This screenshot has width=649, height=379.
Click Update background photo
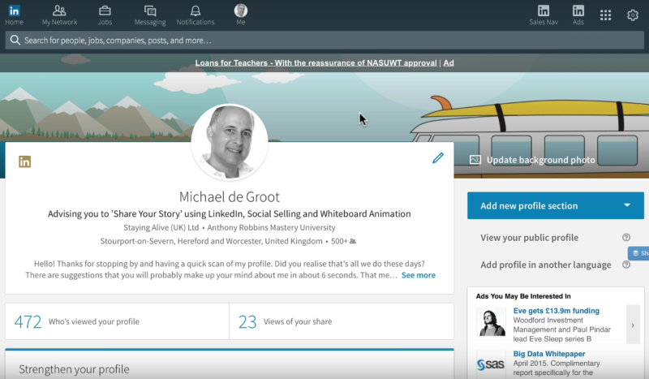pyautogui.click(x=540, y=160)
